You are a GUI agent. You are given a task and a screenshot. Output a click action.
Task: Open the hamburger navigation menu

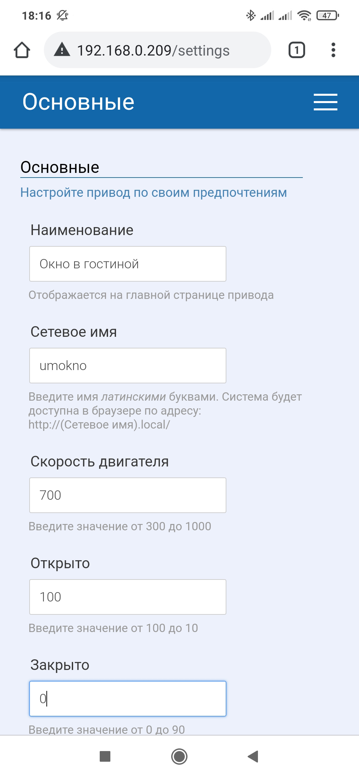click(x=325, y=102)
